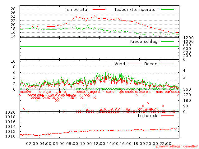This screenshot has height=149, width=199.
Task: Select the 24 temperature axis label
Action: [x=13, y=17]
